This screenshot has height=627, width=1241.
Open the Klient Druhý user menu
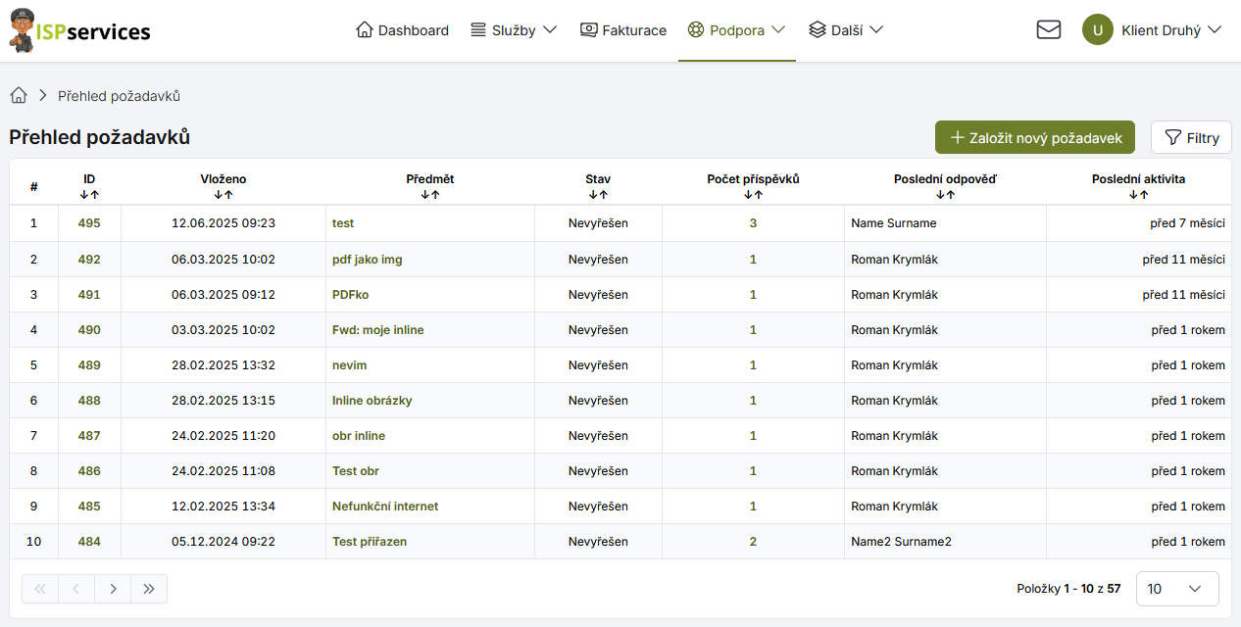tap(1171, 30)
